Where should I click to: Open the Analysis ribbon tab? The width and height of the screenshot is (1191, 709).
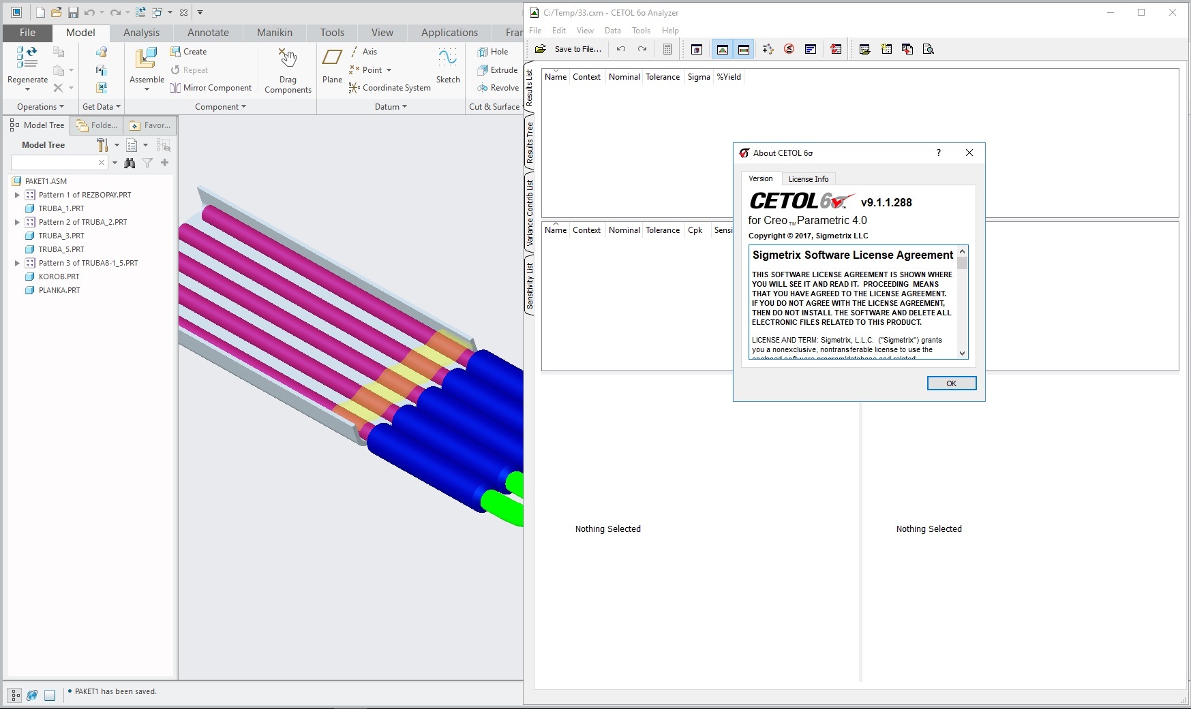(141, 33)
